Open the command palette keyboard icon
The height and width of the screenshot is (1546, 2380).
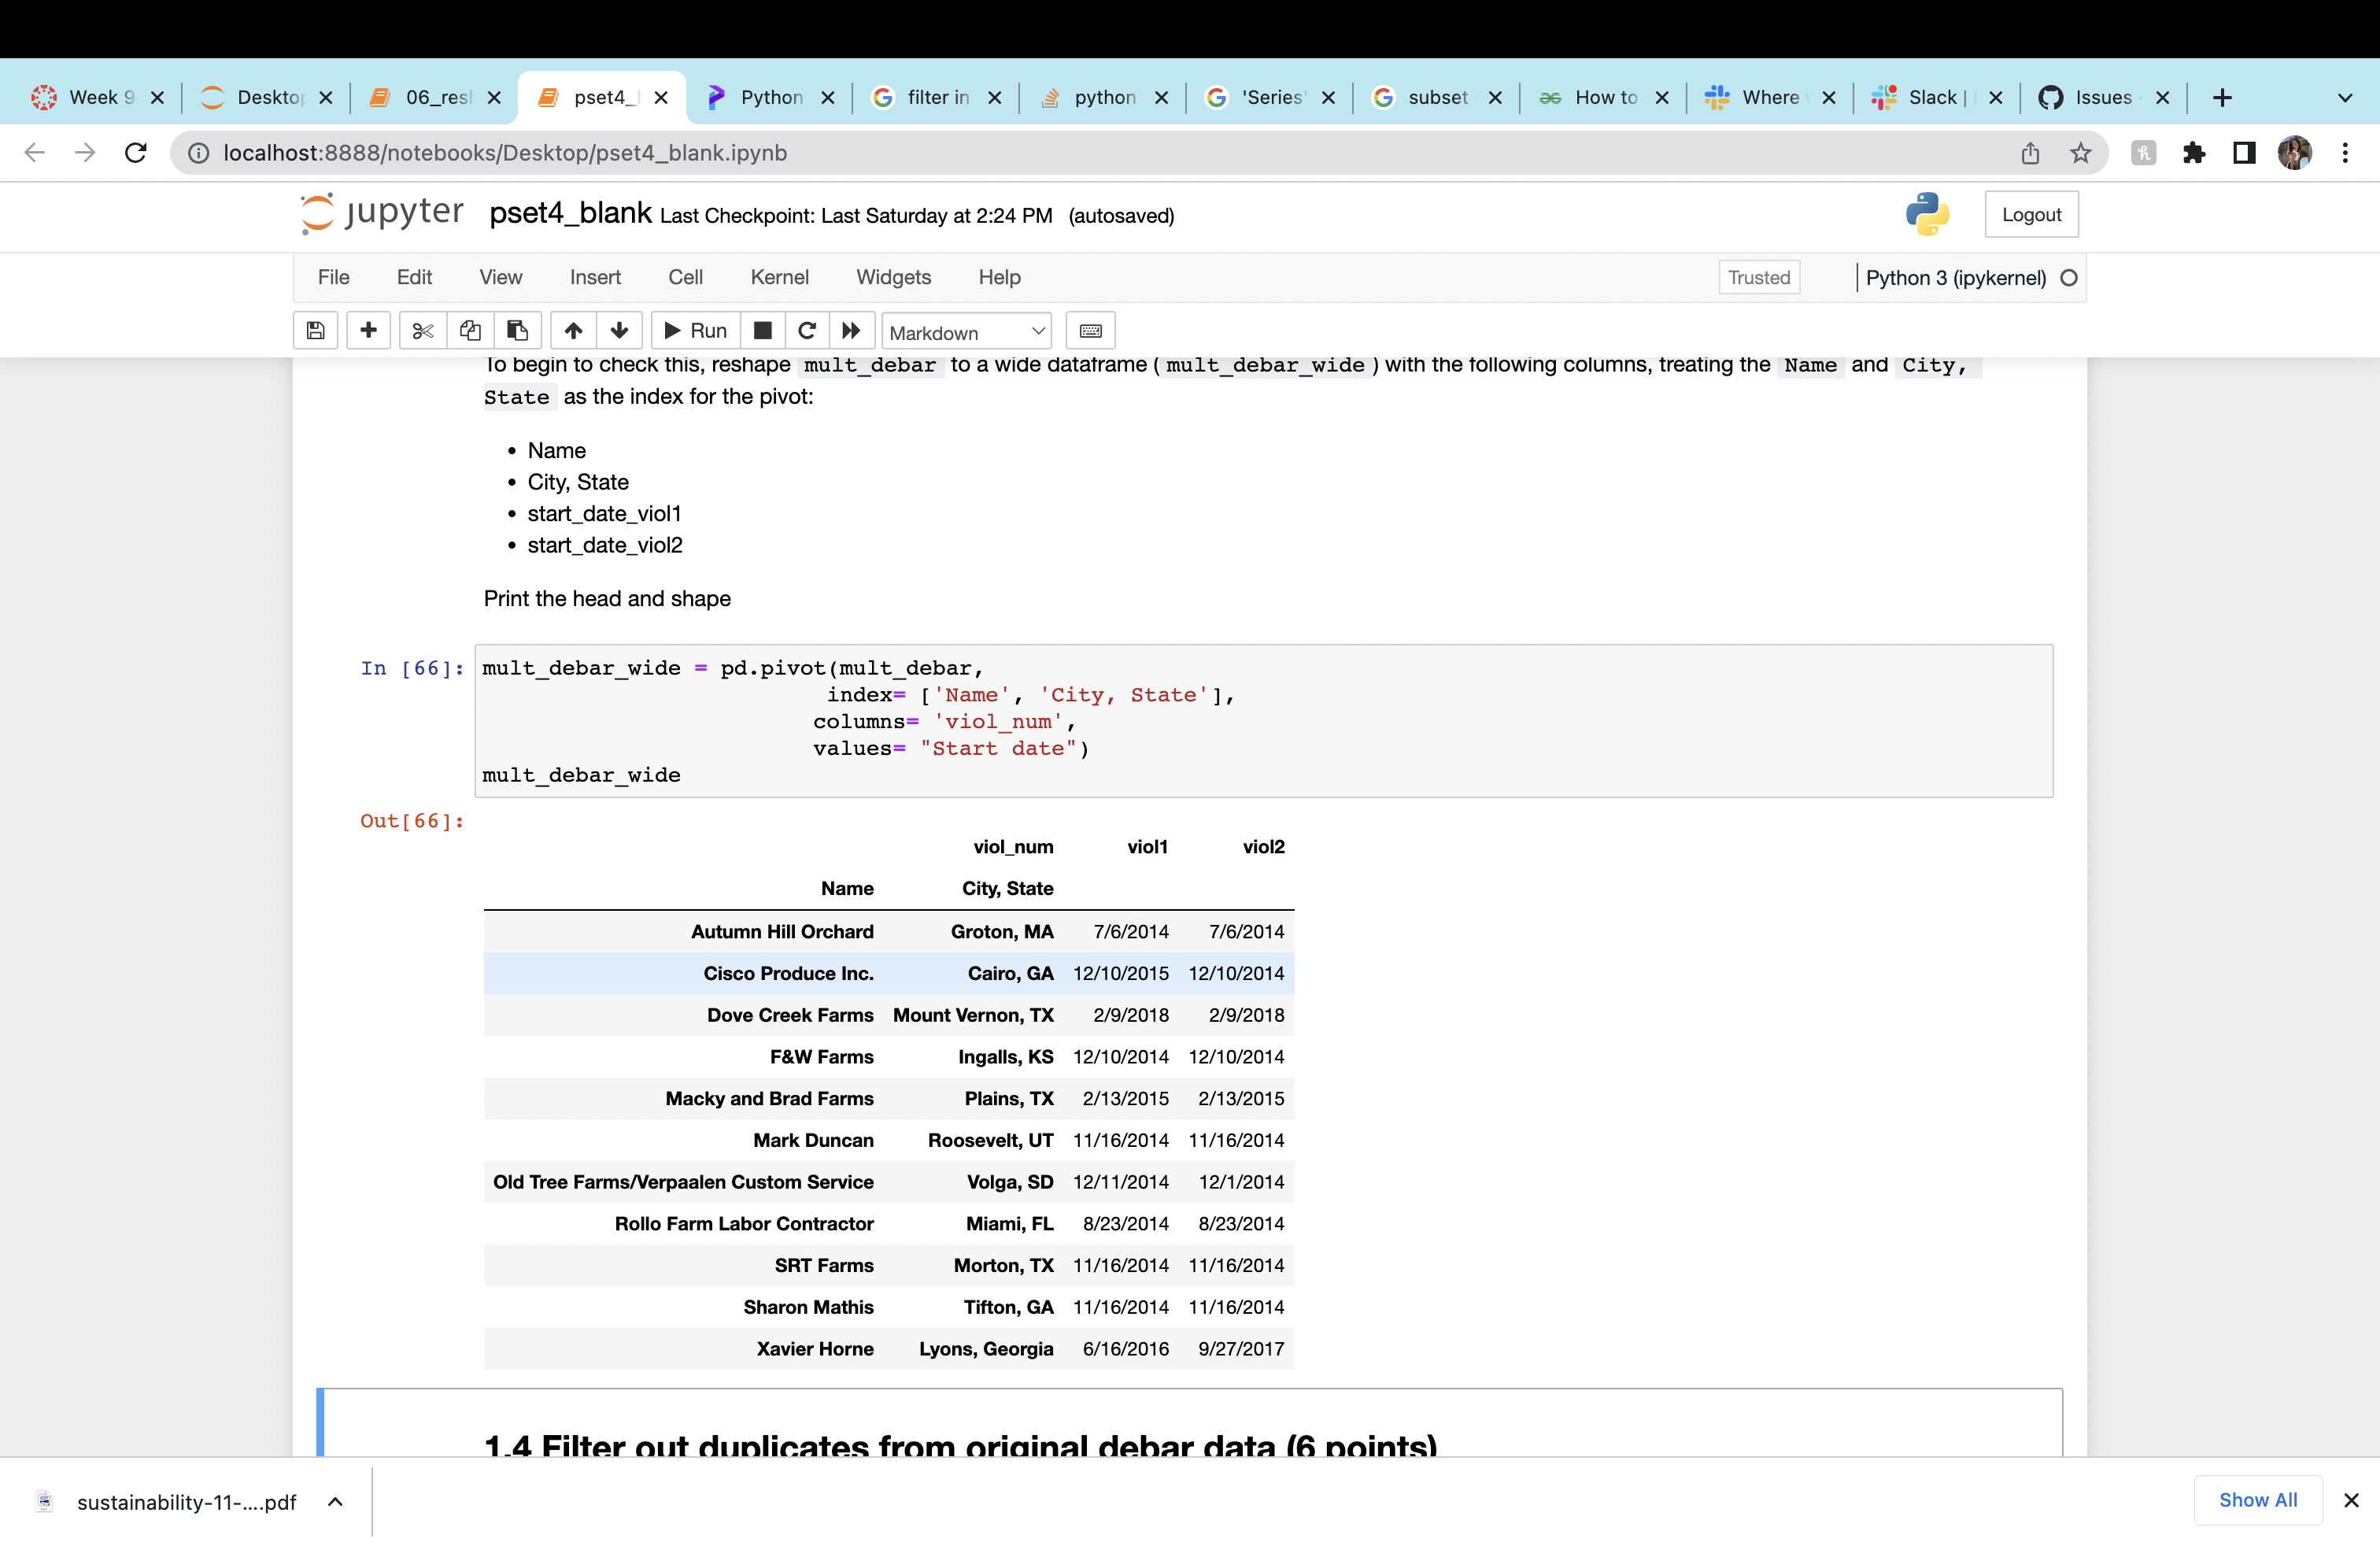1090,330
